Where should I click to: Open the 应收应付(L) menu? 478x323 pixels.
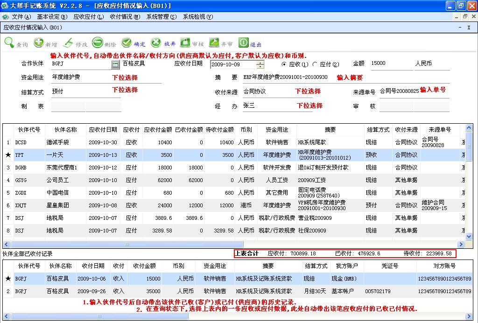point(89,17)
